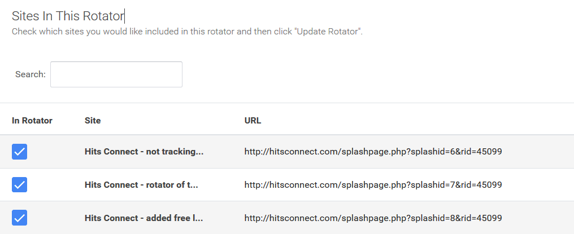Click the splashid=7 URL
574x234 pixels.
[373, 184]
